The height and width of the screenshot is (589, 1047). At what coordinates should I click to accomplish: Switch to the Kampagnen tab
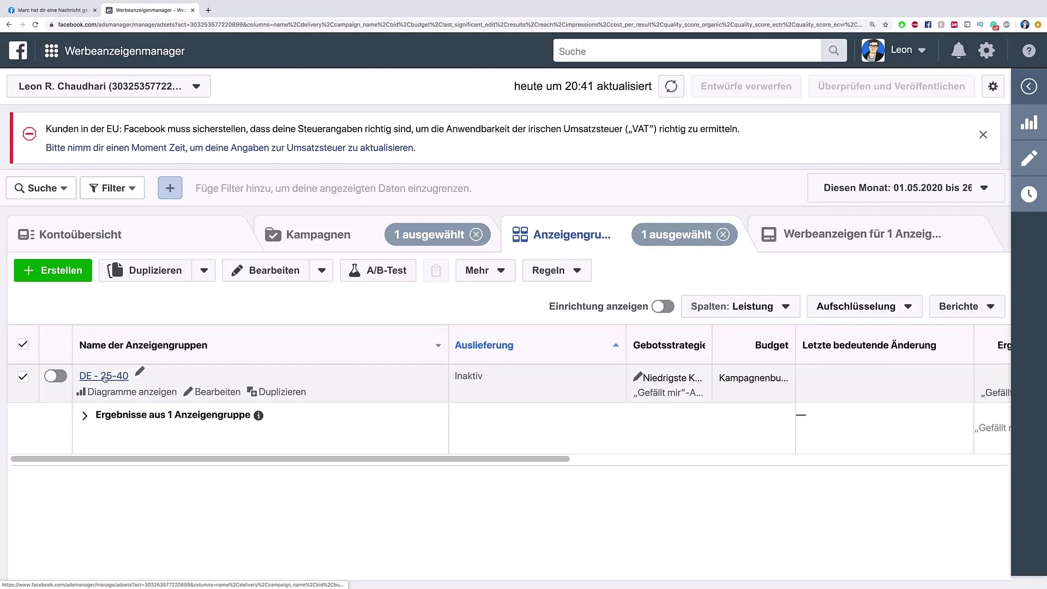point(318,235)
